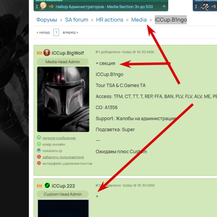The height and width of the screenshot is (217, 217).
Task: Click the BigWolf Mandalorian avatar image
Action: [63, 99]
